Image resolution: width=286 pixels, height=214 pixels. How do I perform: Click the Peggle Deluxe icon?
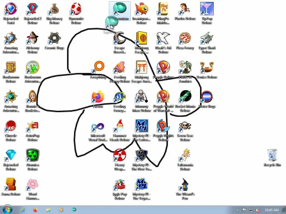click(163, 70)
